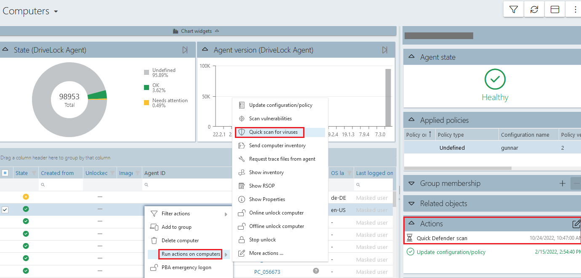Click Applied policies horizontal scrollbar
The image size is (581, 278).
pos(458,168)
